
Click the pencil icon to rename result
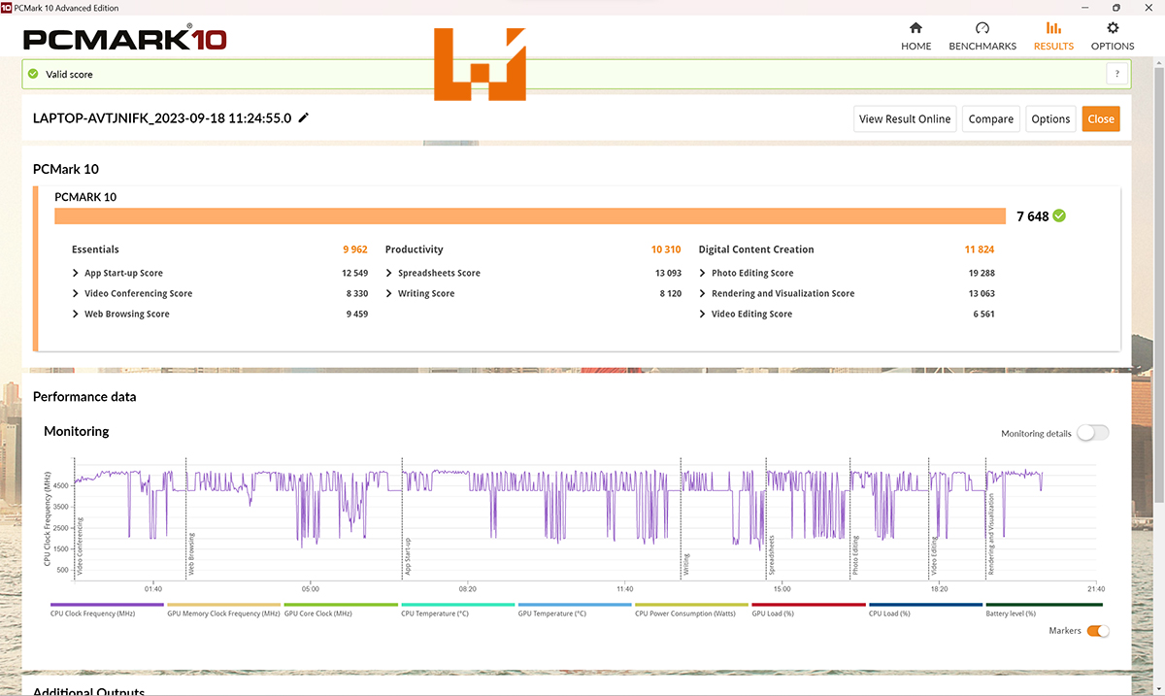point(304,117)
